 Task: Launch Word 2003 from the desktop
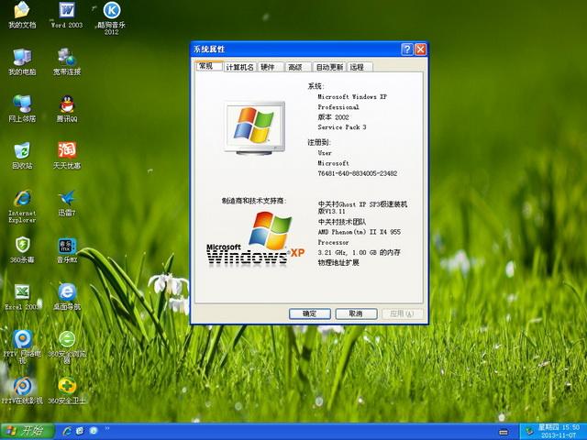click(67, 16)
